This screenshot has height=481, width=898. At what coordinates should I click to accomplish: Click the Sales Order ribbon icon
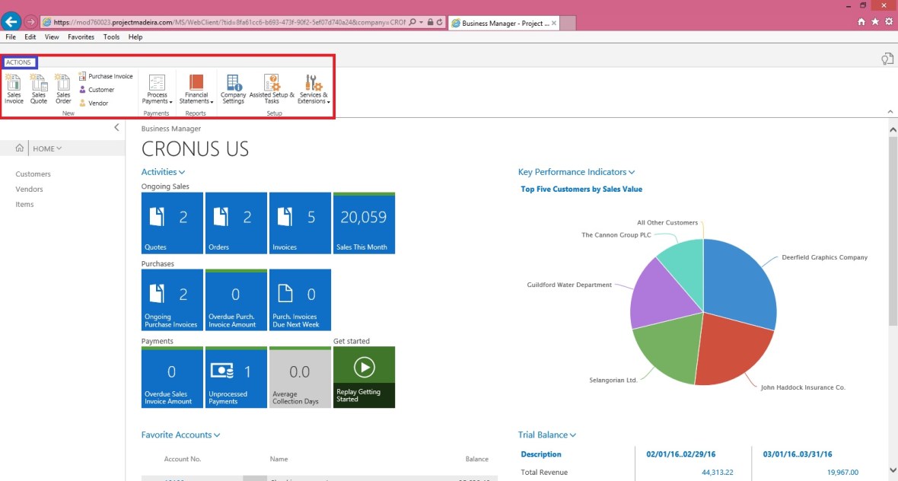click(x=63, y=88)
